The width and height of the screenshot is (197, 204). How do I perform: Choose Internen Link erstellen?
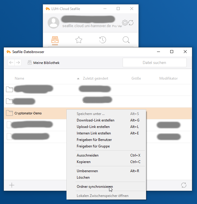(x=106, y=133)
